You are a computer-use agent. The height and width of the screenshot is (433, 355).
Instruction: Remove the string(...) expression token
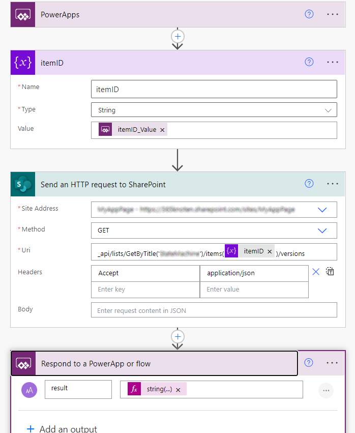[x=178, y=390]
